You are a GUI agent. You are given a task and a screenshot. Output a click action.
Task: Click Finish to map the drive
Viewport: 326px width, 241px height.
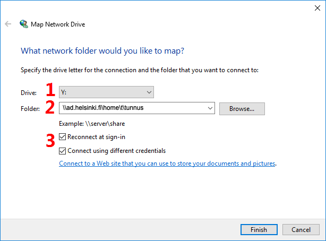tap(259, 229)
